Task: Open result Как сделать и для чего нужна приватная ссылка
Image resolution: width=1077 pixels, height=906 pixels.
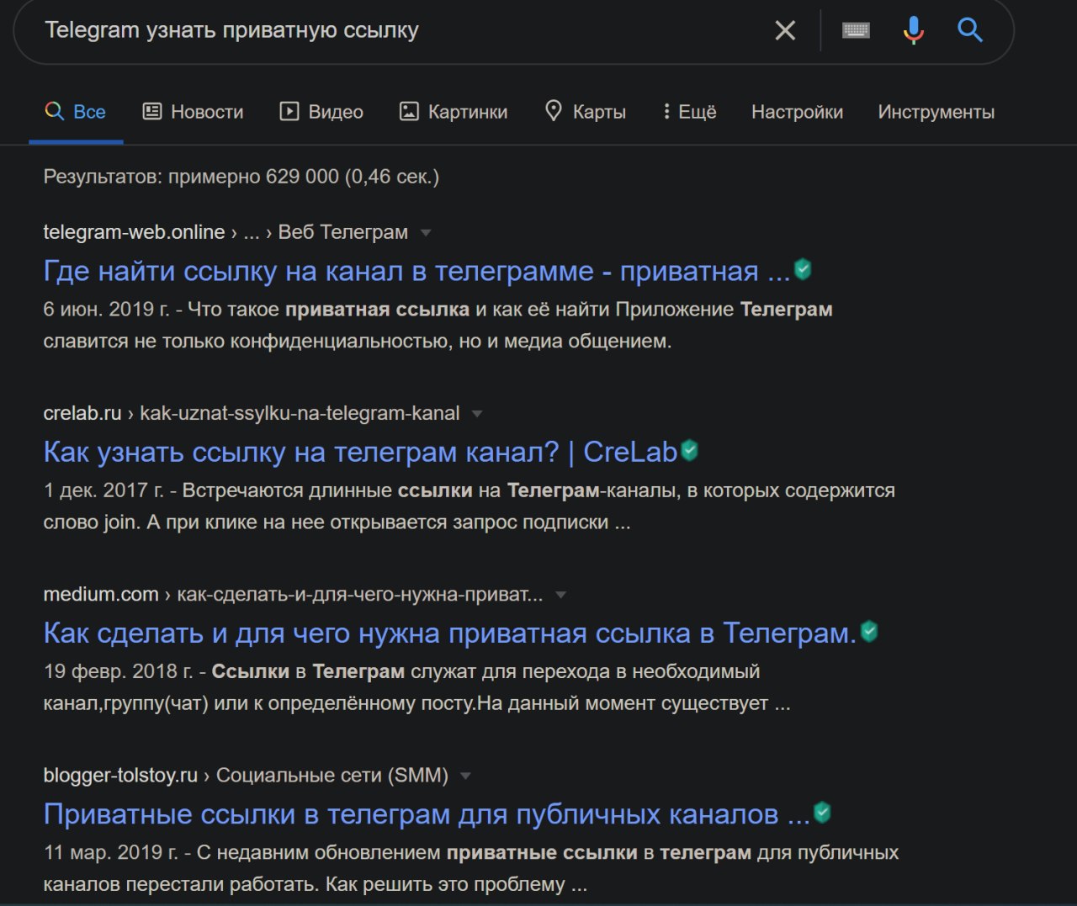Action: coord(450,633)
